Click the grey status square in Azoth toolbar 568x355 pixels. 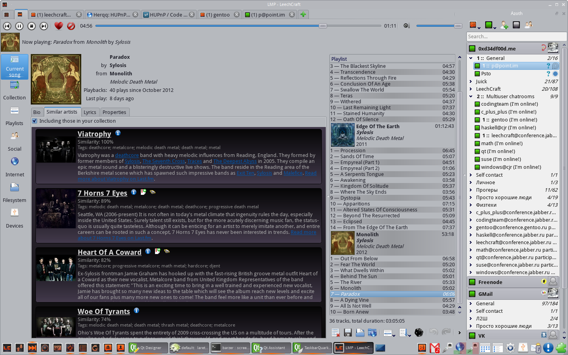[516, 25]
